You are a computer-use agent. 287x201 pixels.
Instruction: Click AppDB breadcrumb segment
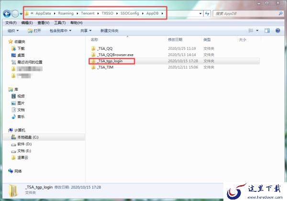tap(152, 13)
